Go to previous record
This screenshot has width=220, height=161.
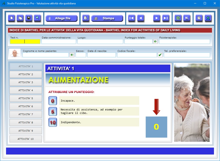tap(141, 18)
